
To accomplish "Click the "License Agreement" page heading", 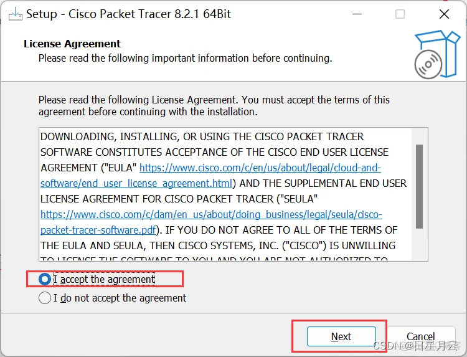I will click(72, 44).
